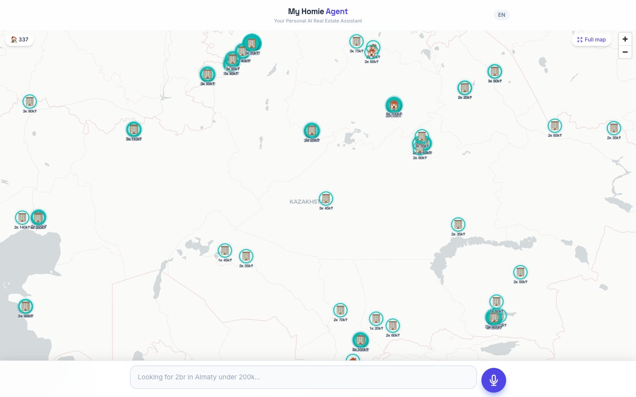Select the 2к 70к₸ marker in the south
The width and height of the screenshot is (636, 397).
[340, 310]
